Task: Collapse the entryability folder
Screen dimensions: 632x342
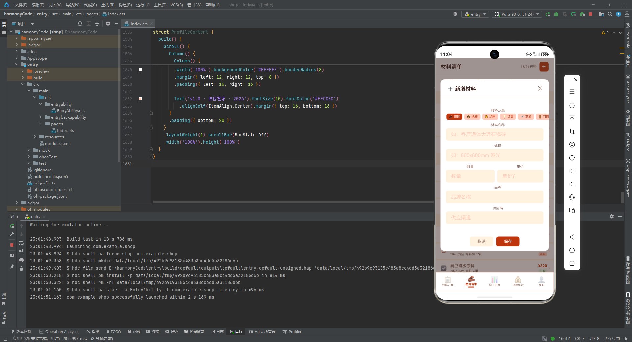Action: pos(40,104)
